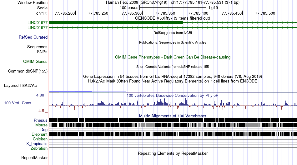
Task: Open the GTEx Gene Expression track title
Action: pos(173,76)
